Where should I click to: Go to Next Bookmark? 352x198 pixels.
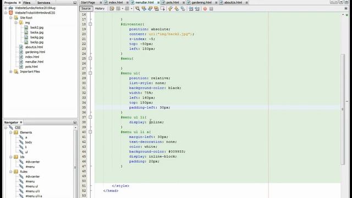click(x=177, y=9)
